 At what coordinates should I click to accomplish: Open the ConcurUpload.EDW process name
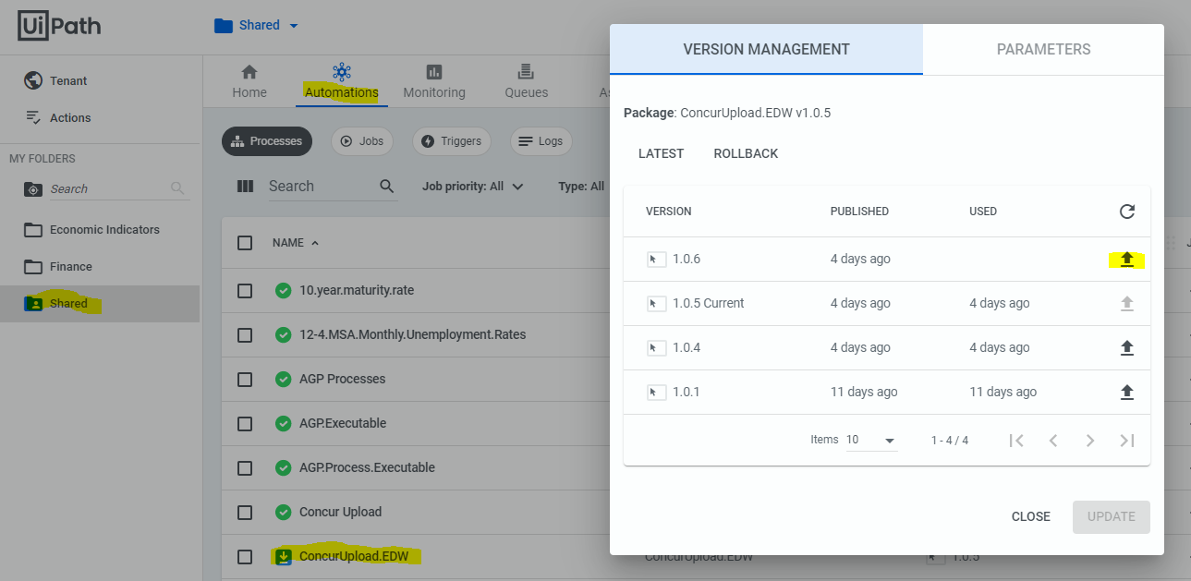(x=354, y=556)
